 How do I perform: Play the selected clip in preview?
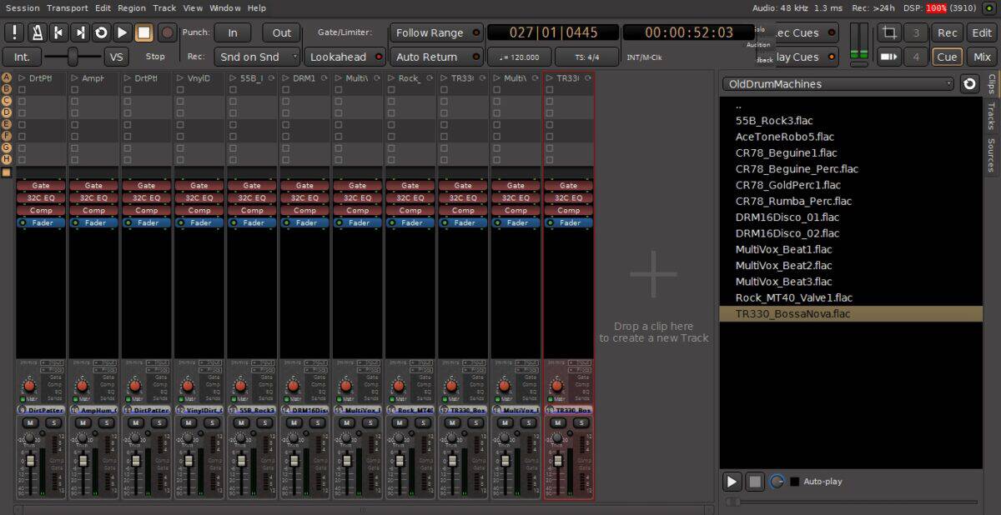click(x=732, y=482)
